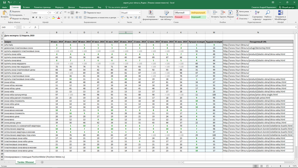Image resolution: width=298 pixels, height=168 pixels.
Task: Open the Calibri font name dropdown
Action: (x=47, y=13)
